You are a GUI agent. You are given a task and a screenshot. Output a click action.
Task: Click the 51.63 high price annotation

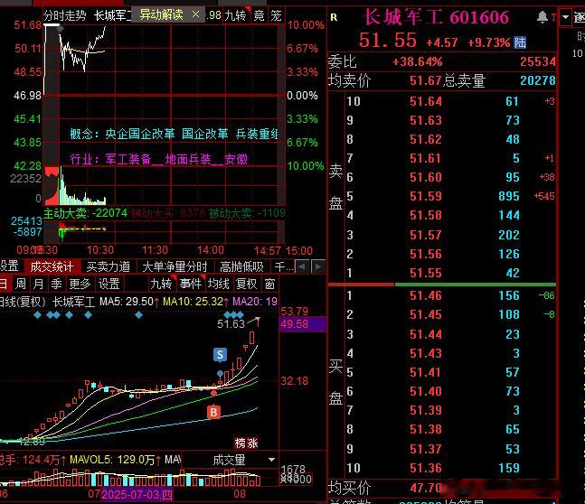pos(231,324)
